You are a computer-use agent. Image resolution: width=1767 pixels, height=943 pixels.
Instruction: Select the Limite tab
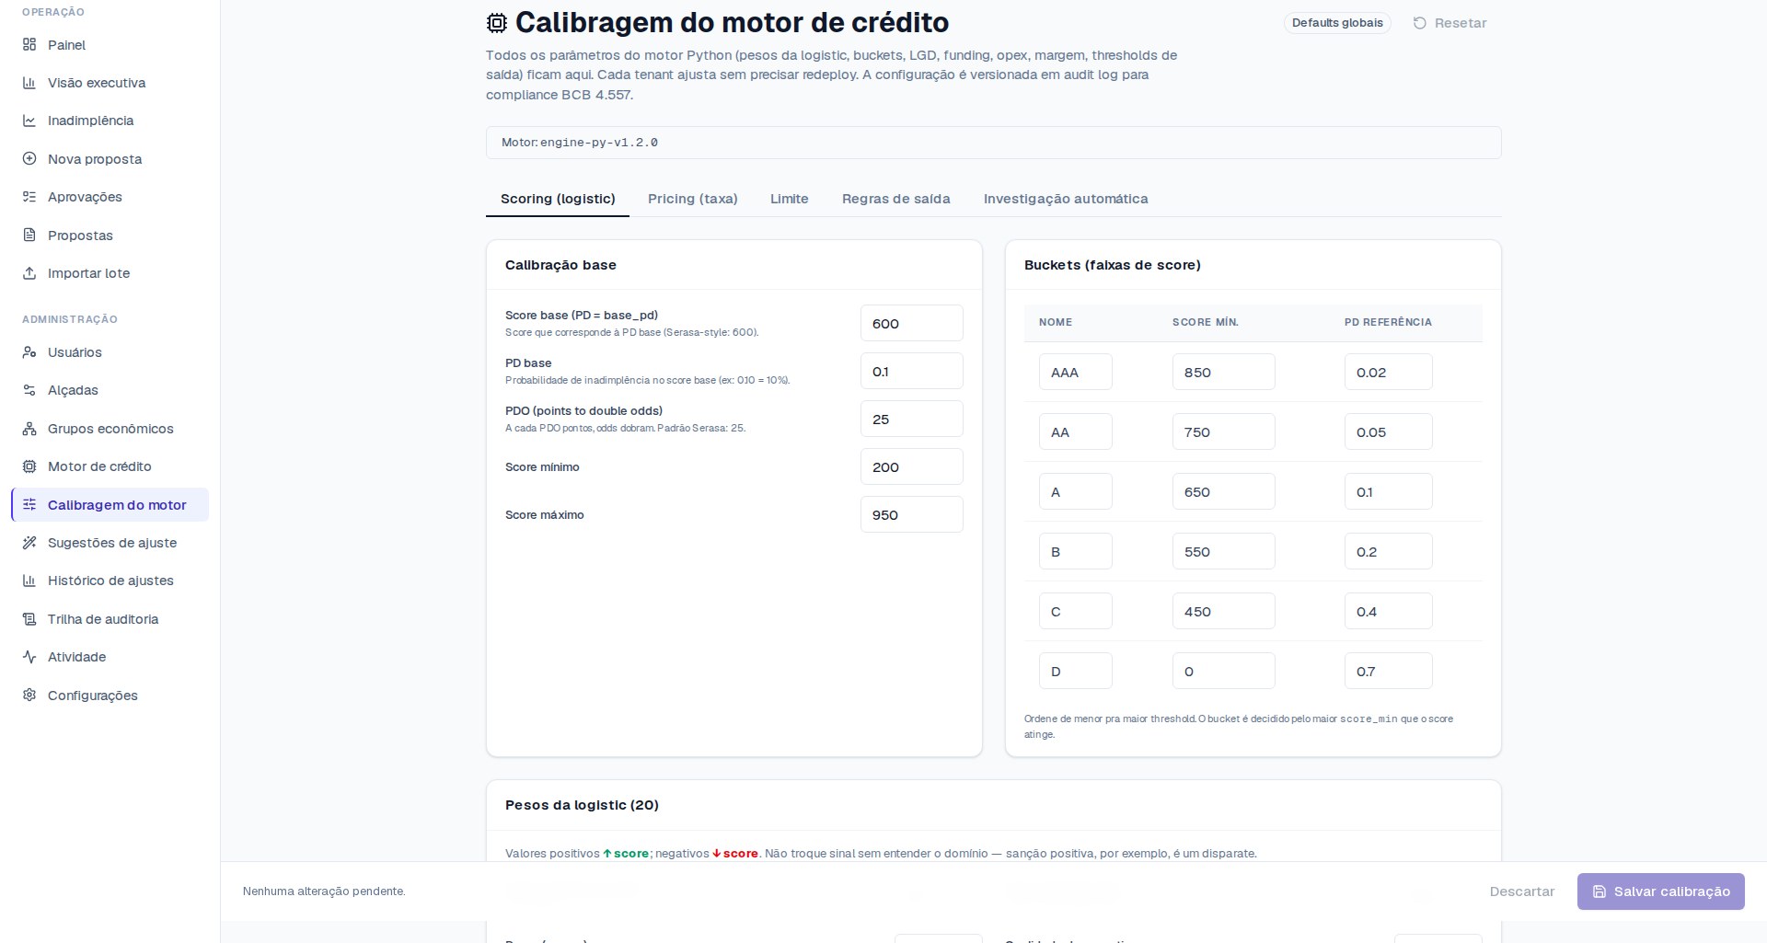tap(790, 199)
